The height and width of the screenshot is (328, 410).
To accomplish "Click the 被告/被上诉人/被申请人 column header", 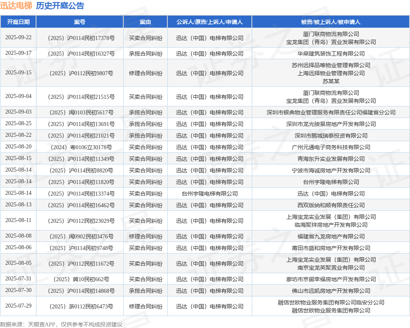I will click(331, 22).
